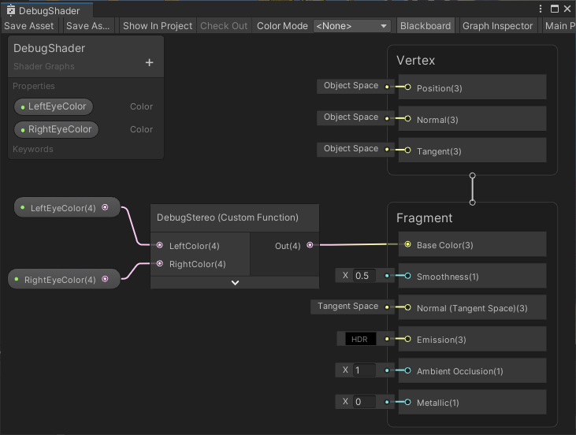The image size is (576, 435).
Task: Open the window's three-dot options menu
Action: coord(540,9)
